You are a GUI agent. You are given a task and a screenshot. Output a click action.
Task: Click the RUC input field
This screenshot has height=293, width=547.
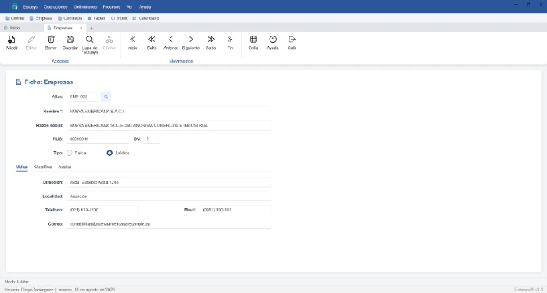[x=98, y=139]
